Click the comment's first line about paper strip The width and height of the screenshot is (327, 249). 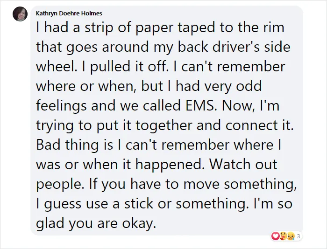pos(160,28)
